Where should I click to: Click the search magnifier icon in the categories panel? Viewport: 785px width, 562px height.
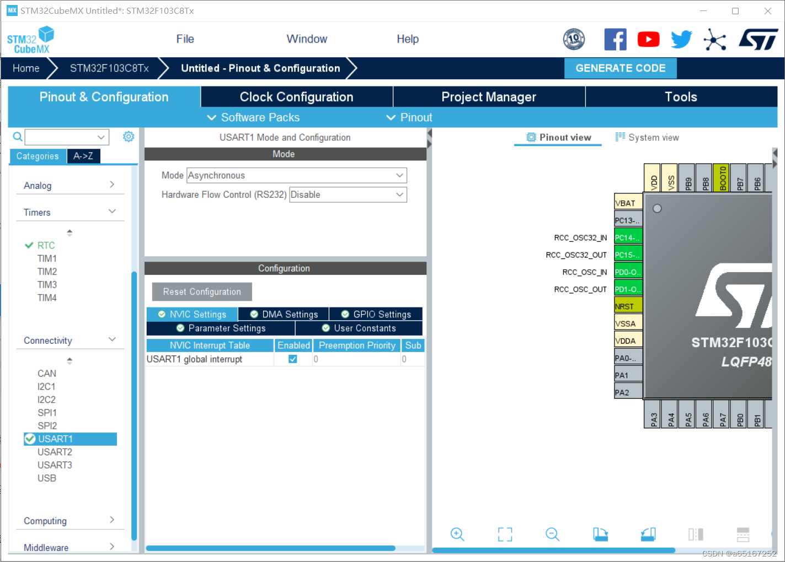18,137
